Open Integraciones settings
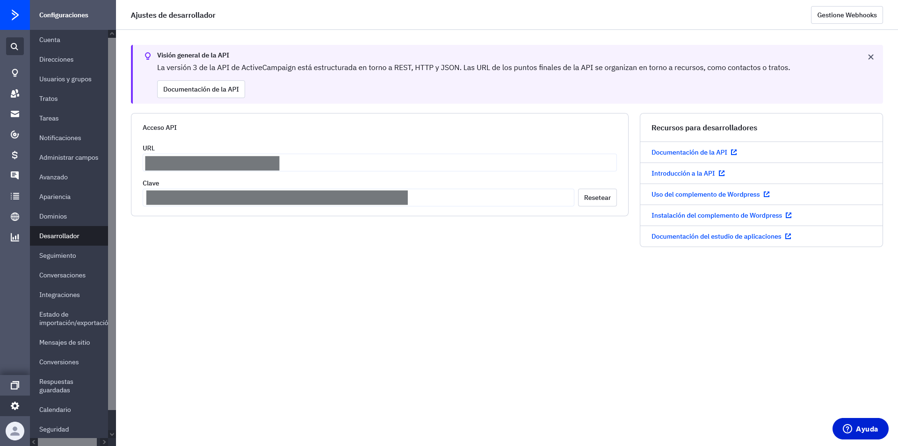The height and width of the screenshot is (446, 898). coord(69,295)
